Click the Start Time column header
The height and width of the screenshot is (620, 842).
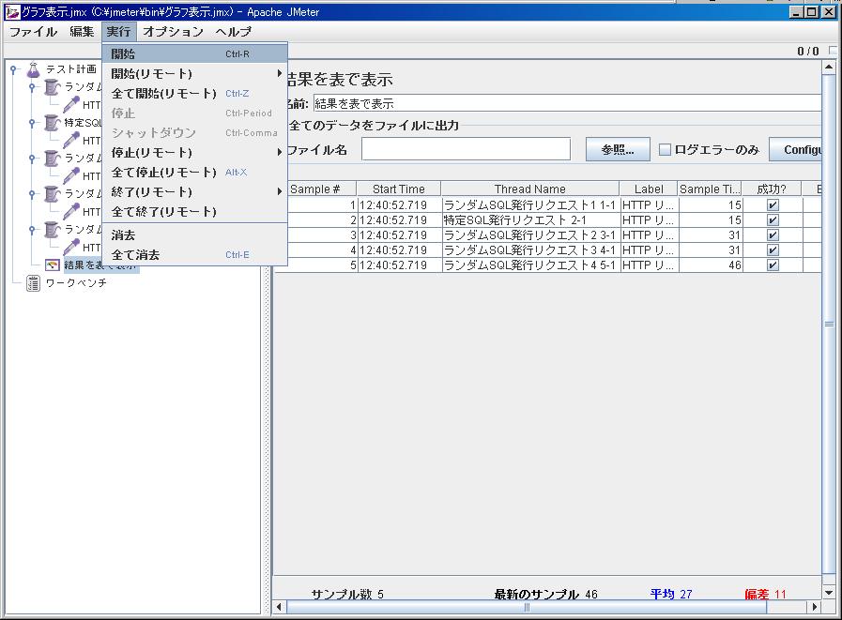pyautogui.click(x=398, y=189)
